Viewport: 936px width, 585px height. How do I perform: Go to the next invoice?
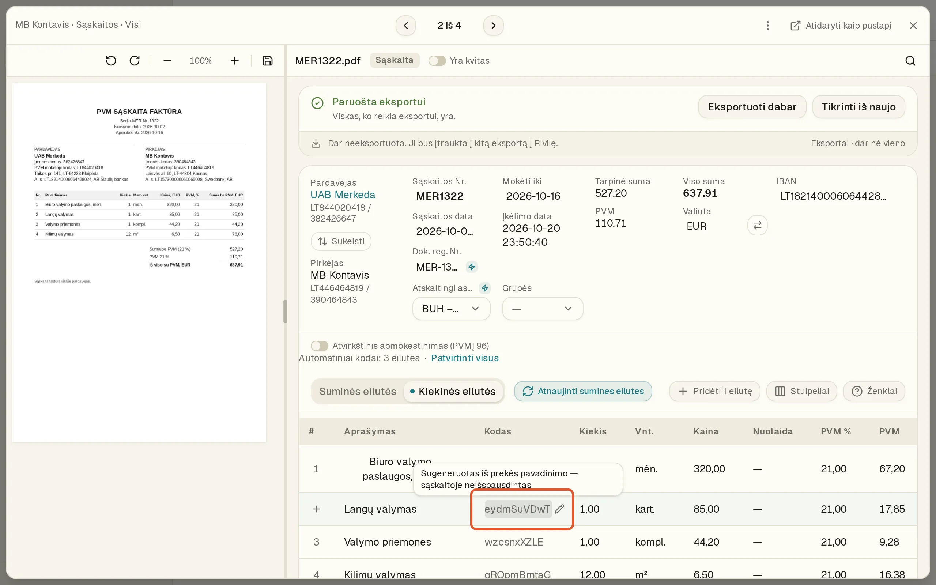pyautogui.click(x=493, y=26)
